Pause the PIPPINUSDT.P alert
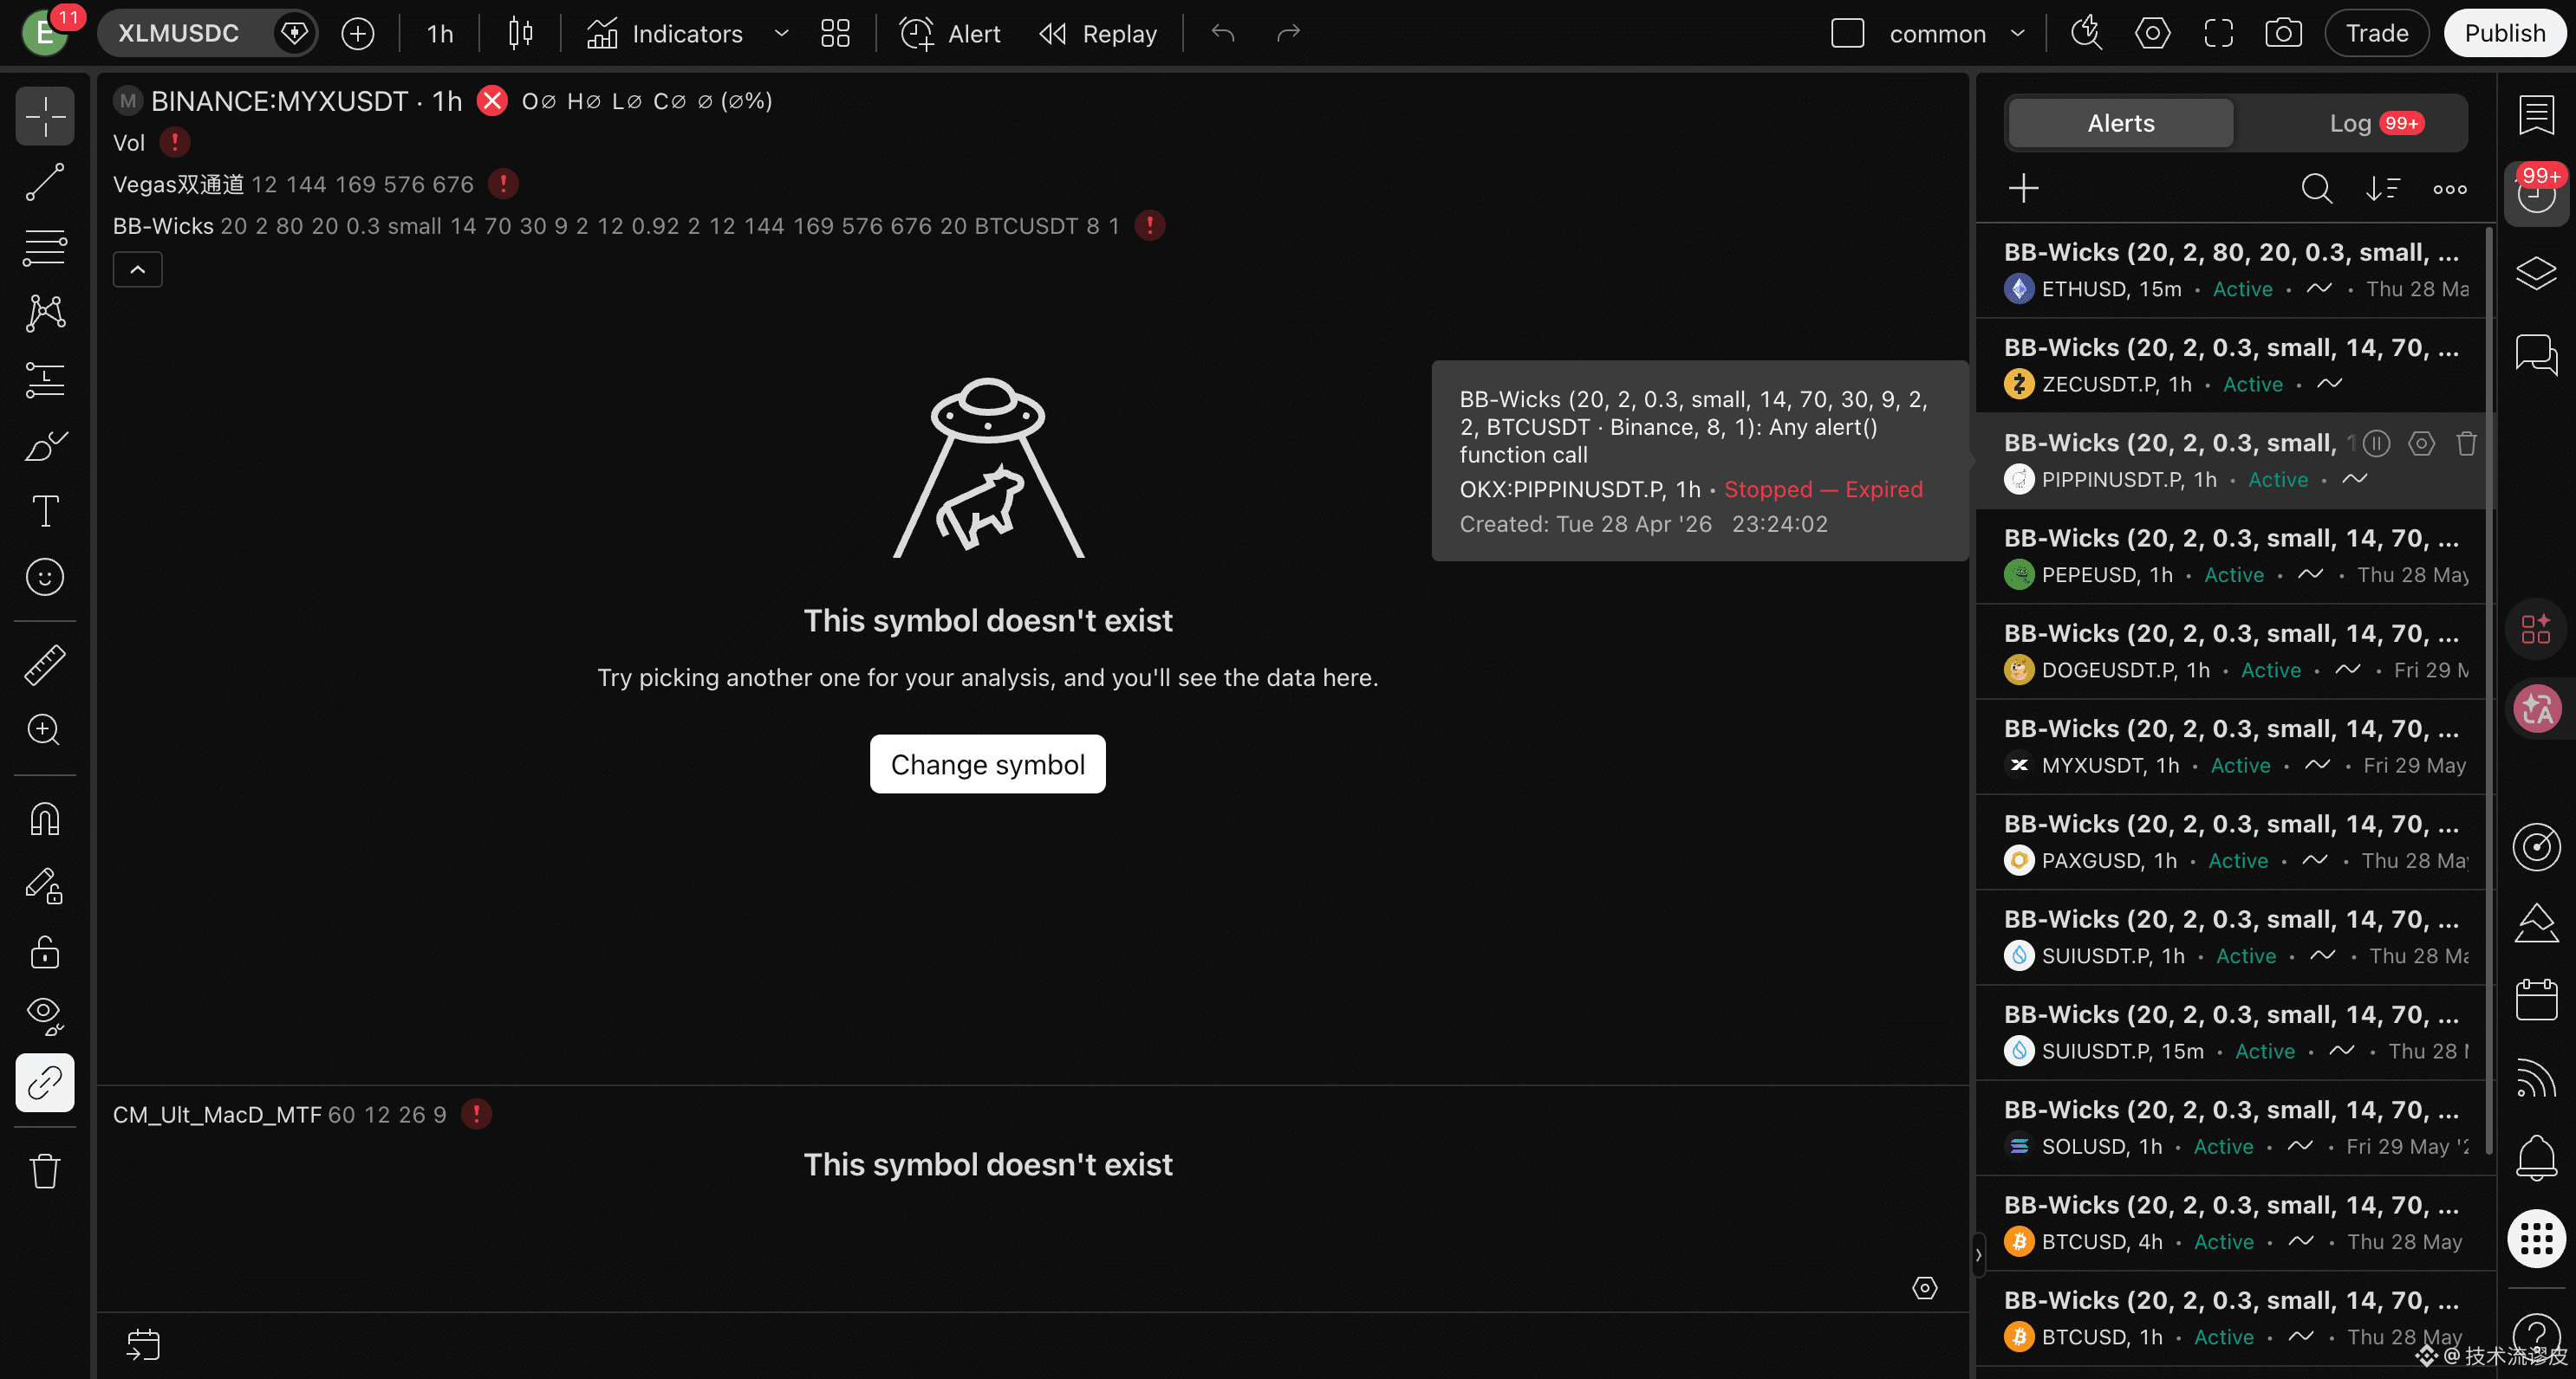This screenshot has width=2576, height=1379. point(2376,443)
